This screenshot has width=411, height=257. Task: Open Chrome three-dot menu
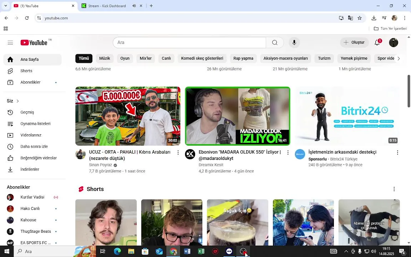tap(405, 18)
